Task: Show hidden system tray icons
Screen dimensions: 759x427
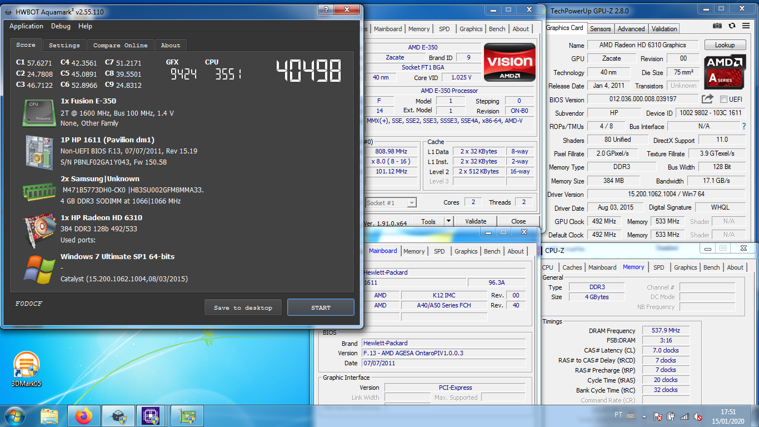Action: coord(646,416)
